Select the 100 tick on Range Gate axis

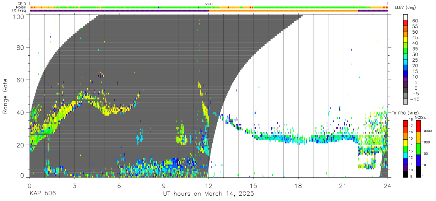pos(18,16)
